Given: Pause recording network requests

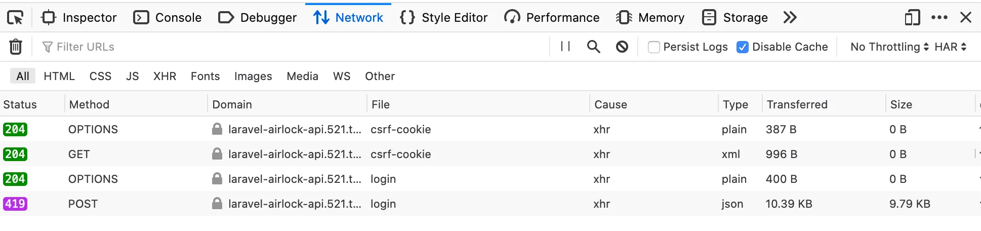Looking at the screenshot, I should (565, 47).
